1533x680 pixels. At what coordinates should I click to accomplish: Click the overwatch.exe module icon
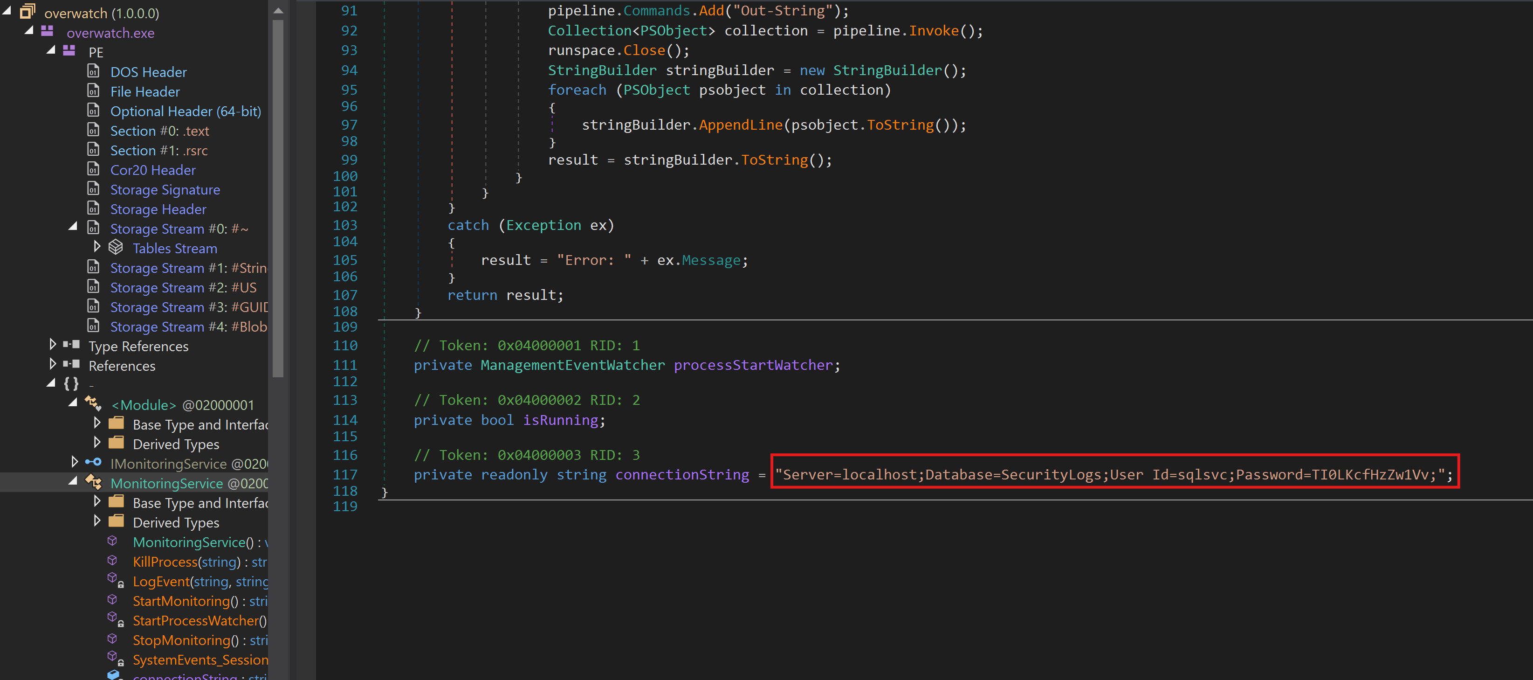point(48,31)
